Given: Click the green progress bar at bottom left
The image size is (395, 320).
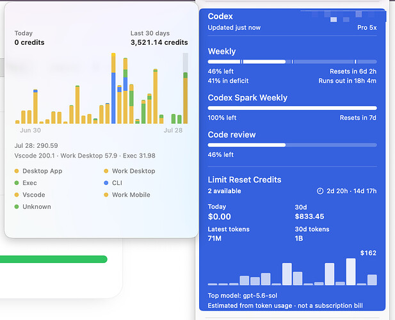Looking at the screenshot, I should point(54,259).
